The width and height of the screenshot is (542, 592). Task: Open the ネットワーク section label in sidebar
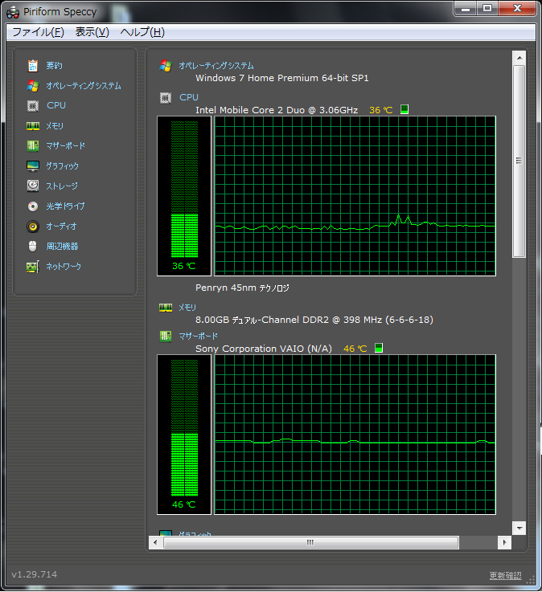click(64, 267)
